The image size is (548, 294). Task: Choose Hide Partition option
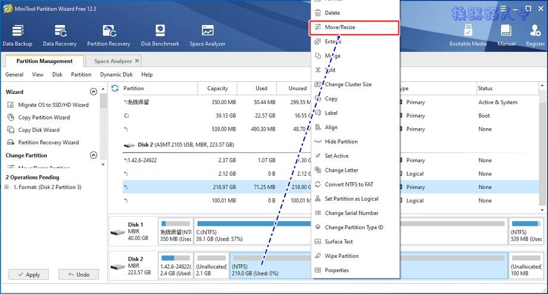(355, 141)
